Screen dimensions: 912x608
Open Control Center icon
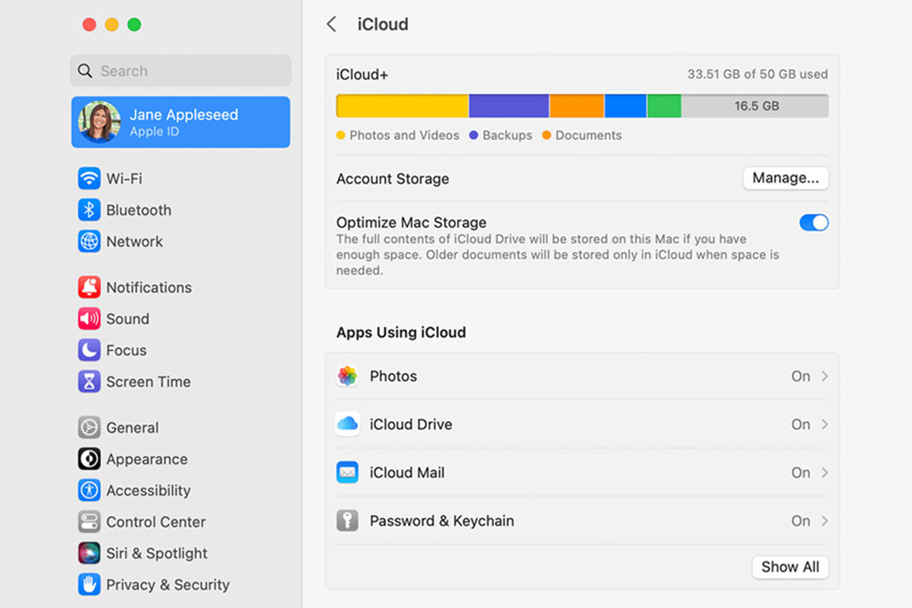click(x=89, y=522)
